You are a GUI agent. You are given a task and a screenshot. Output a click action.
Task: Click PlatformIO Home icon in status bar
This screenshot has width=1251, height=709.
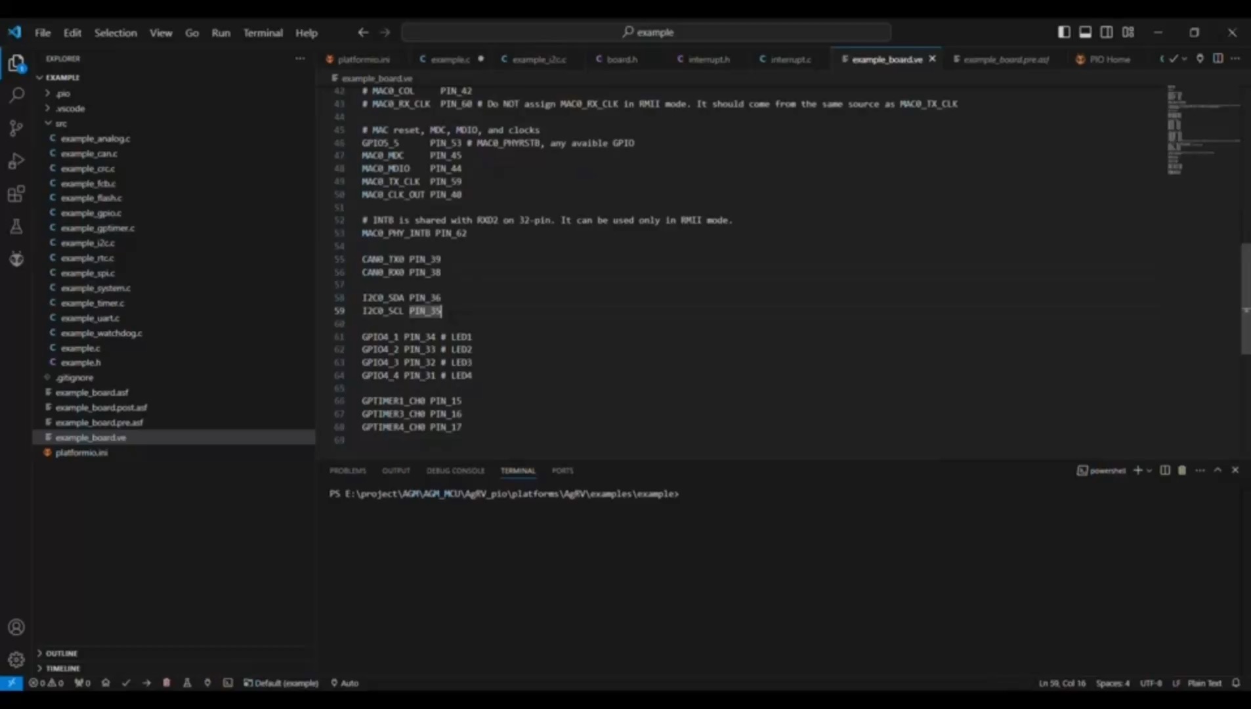pos(106,683)
